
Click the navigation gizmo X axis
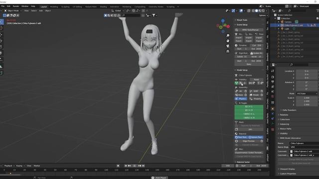click(x=228, y=26)
